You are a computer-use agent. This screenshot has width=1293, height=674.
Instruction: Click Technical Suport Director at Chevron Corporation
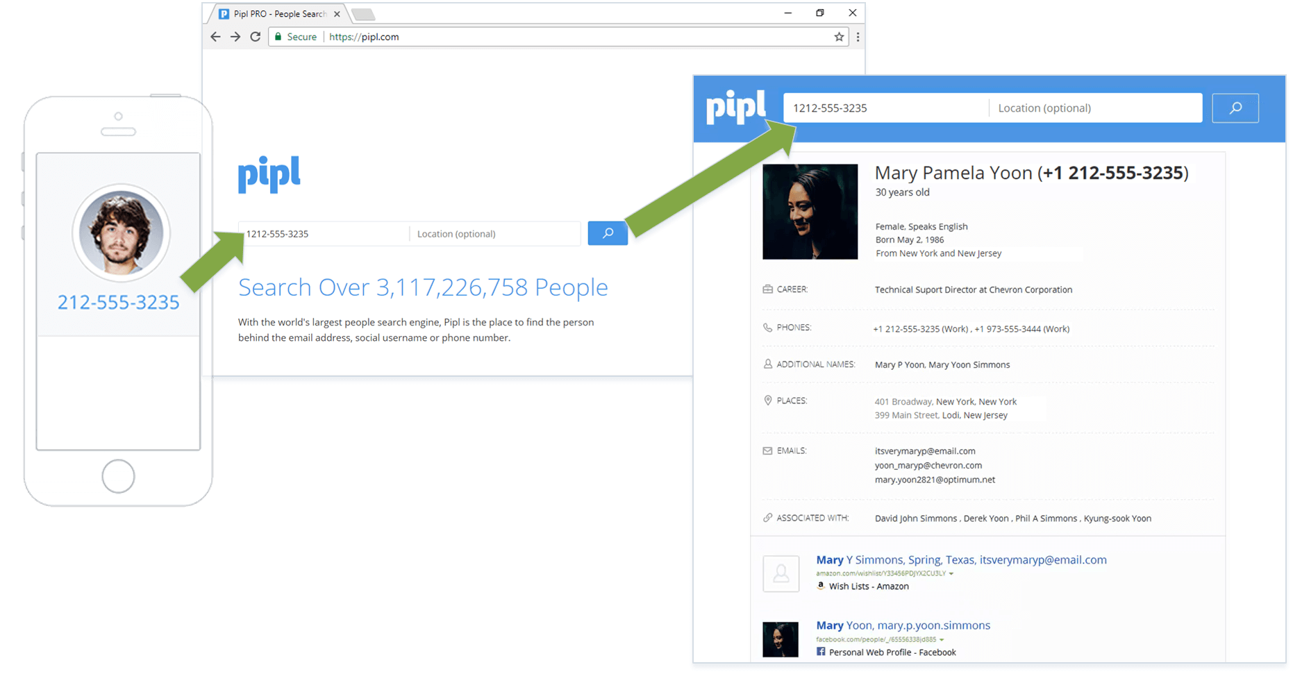pos(974,290)
